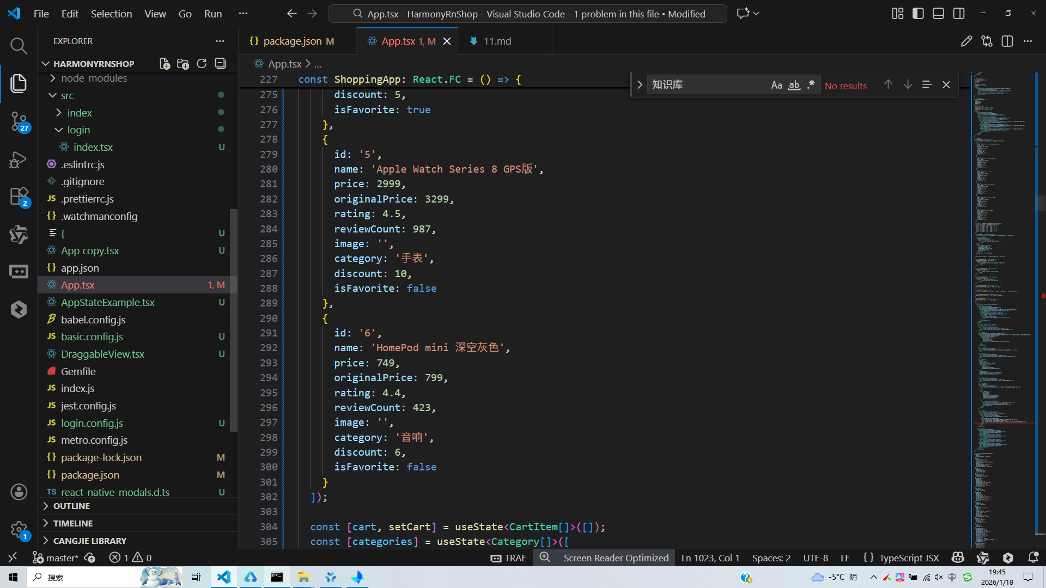Toggle Use Regular Expression in find widget
The image size is (1046, 588).
tap(811, 85)
